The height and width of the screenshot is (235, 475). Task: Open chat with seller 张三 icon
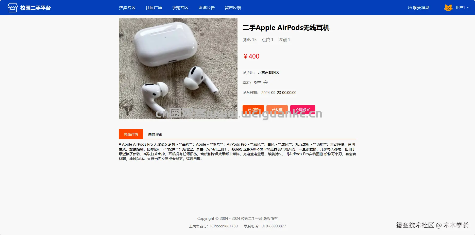tap(265, 83)
